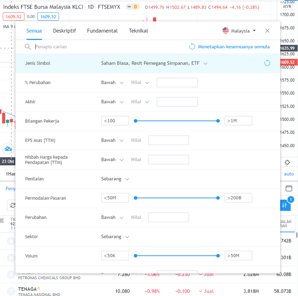
Task: Click the search magnifier in the filter panel
Action: click(28, 47)
